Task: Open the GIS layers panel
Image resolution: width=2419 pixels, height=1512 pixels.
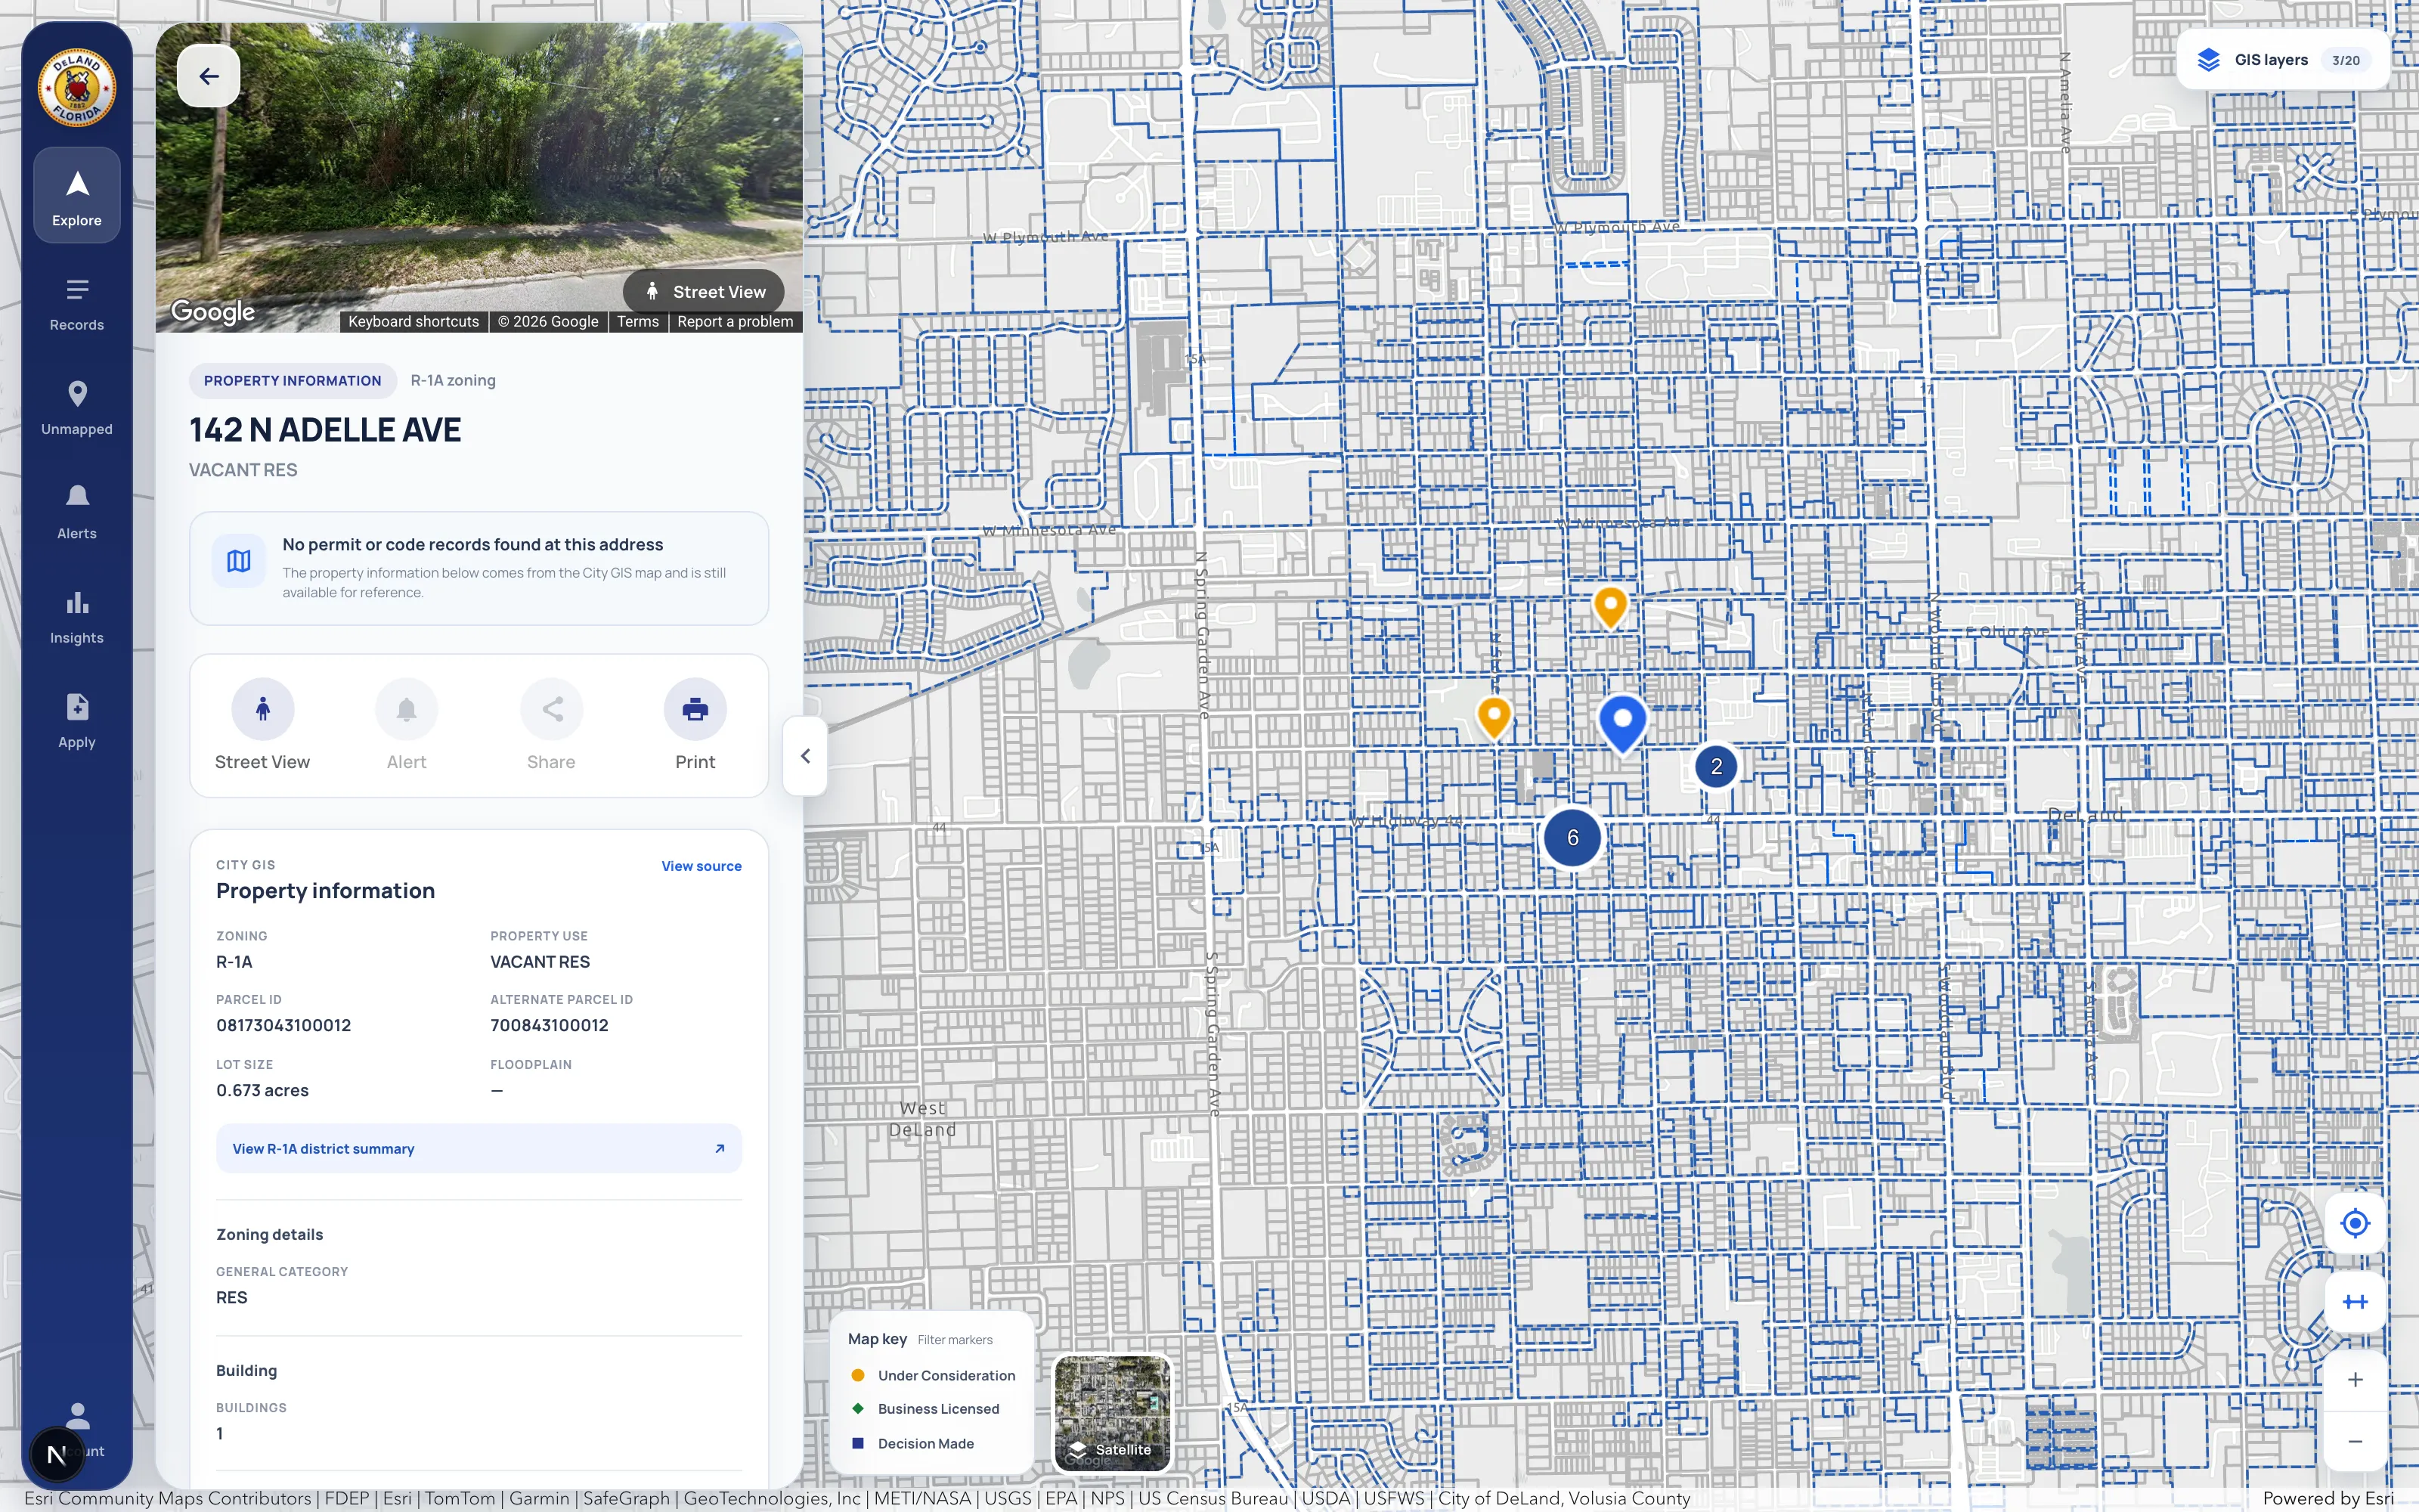Action: 2283,60
